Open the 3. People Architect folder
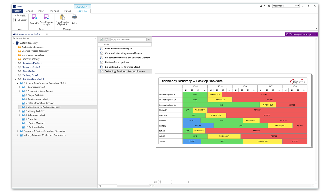331x192 pixels. 34,95
